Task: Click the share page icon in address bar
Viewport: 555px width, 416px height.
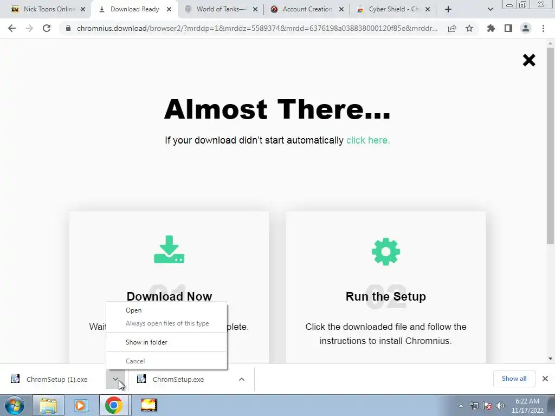Action: pyautogui.click(x=452, y=28)
